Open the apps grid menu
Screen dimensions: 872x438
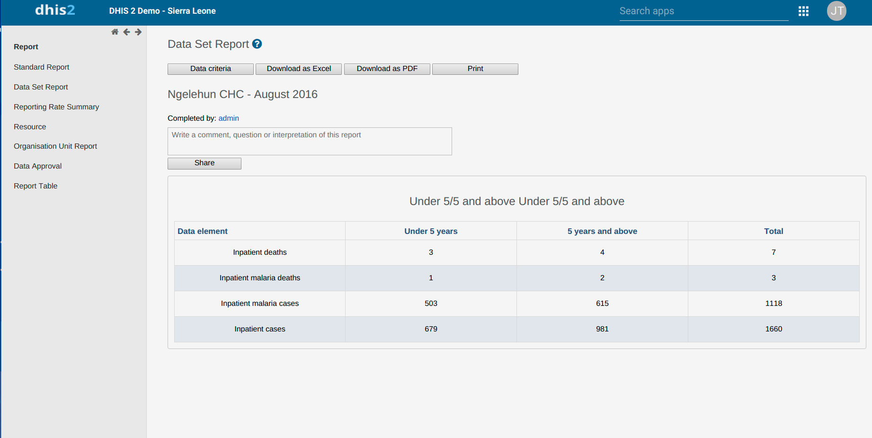[803, 11]
